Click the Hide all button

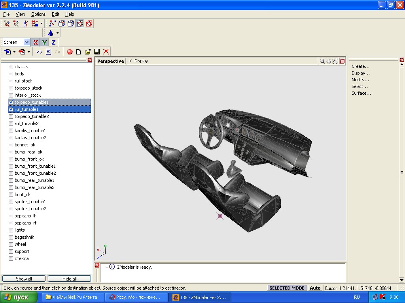coord(70,279)
